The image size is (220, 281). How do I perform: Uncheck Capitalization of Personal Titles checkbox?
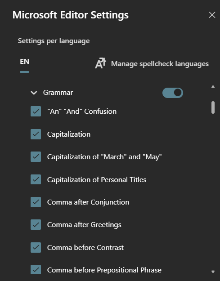(x=36, y=179)
